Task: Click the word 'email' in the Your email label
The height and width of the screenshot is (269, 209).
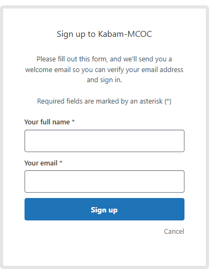Action: [x=49, y=163]
